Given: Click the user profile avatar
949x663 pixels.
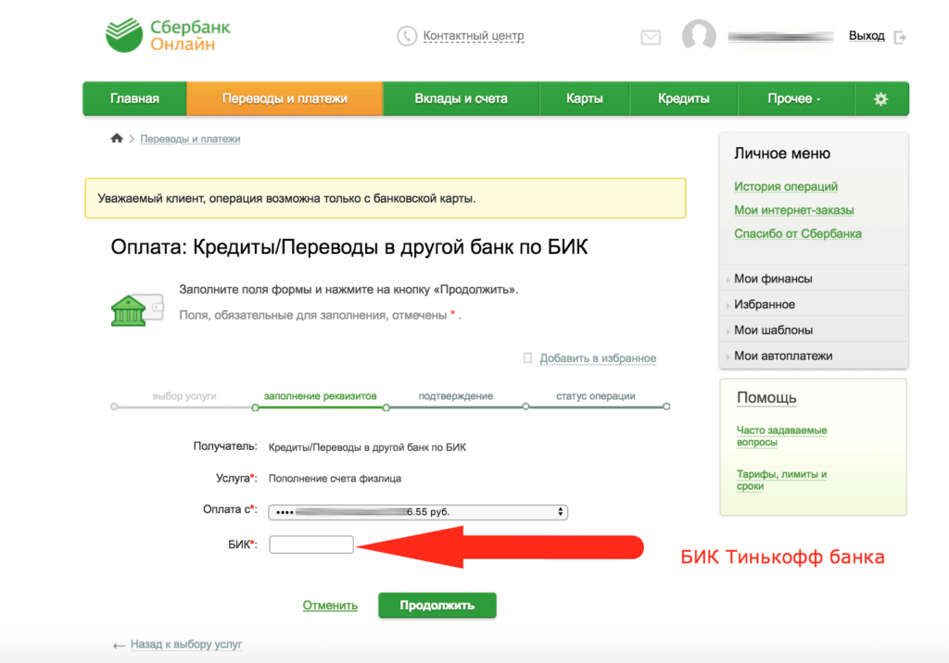Looking at the screenshot, I should [x=699, y=36].
